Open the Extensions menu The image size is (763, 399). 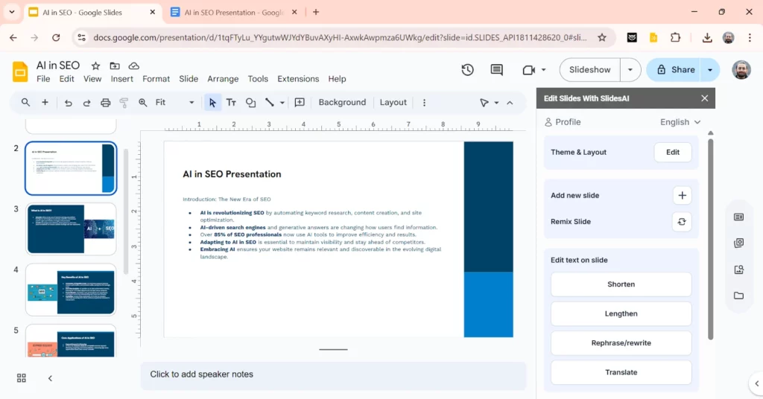point(298,79)
